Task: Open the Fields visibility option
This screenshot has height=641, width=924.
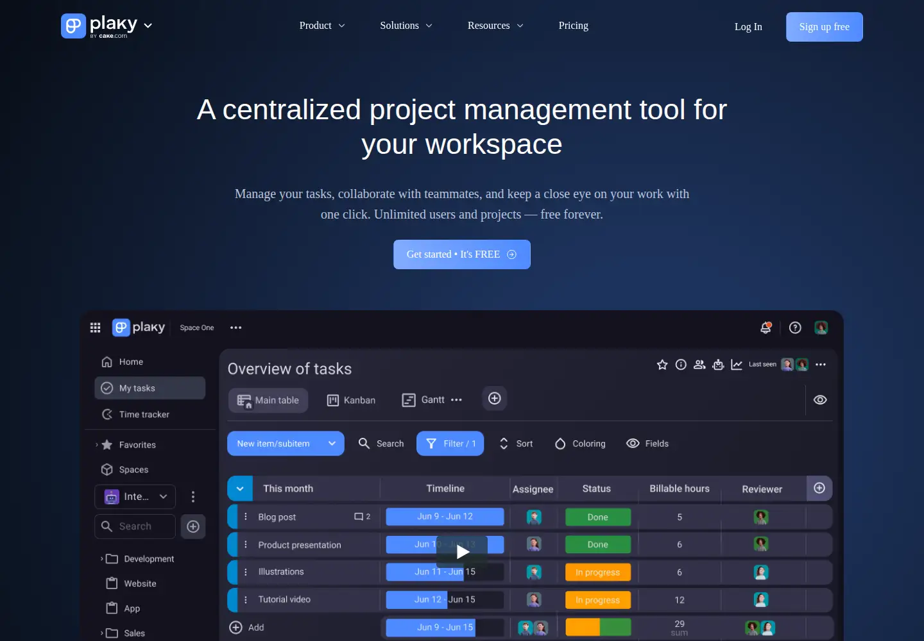Action: (x=647, y=444)
